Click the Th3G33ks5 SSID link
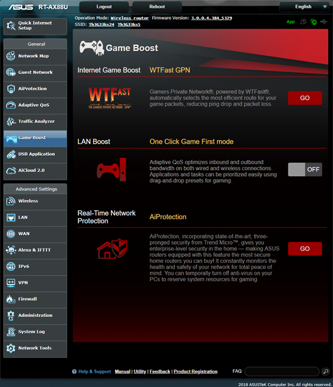This screenshot has width=333, height=387. click(129, 24)
